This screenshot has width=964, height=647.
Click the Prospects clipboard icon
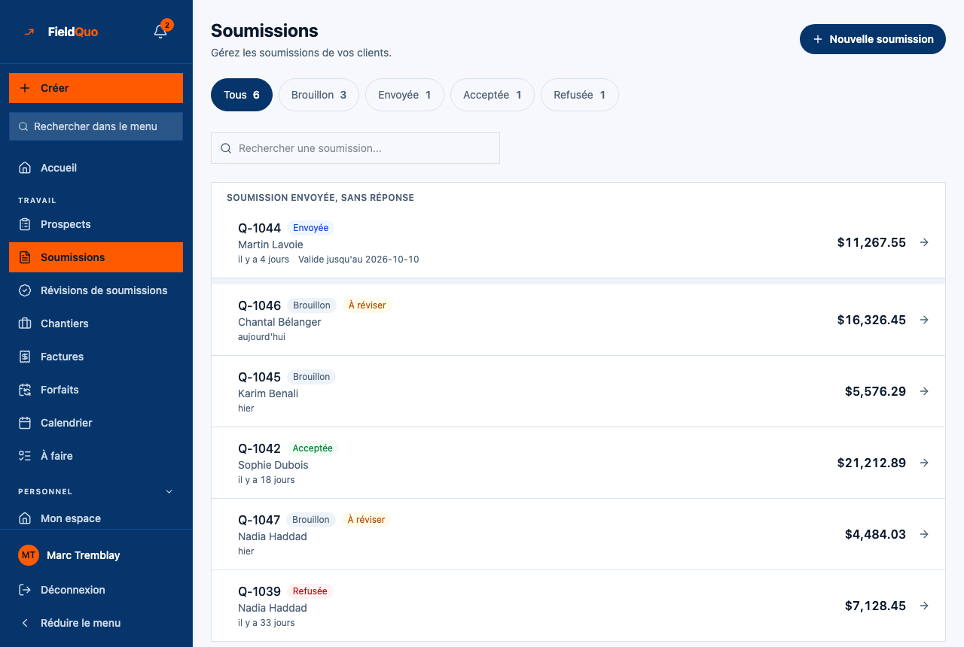click(25, 224)
